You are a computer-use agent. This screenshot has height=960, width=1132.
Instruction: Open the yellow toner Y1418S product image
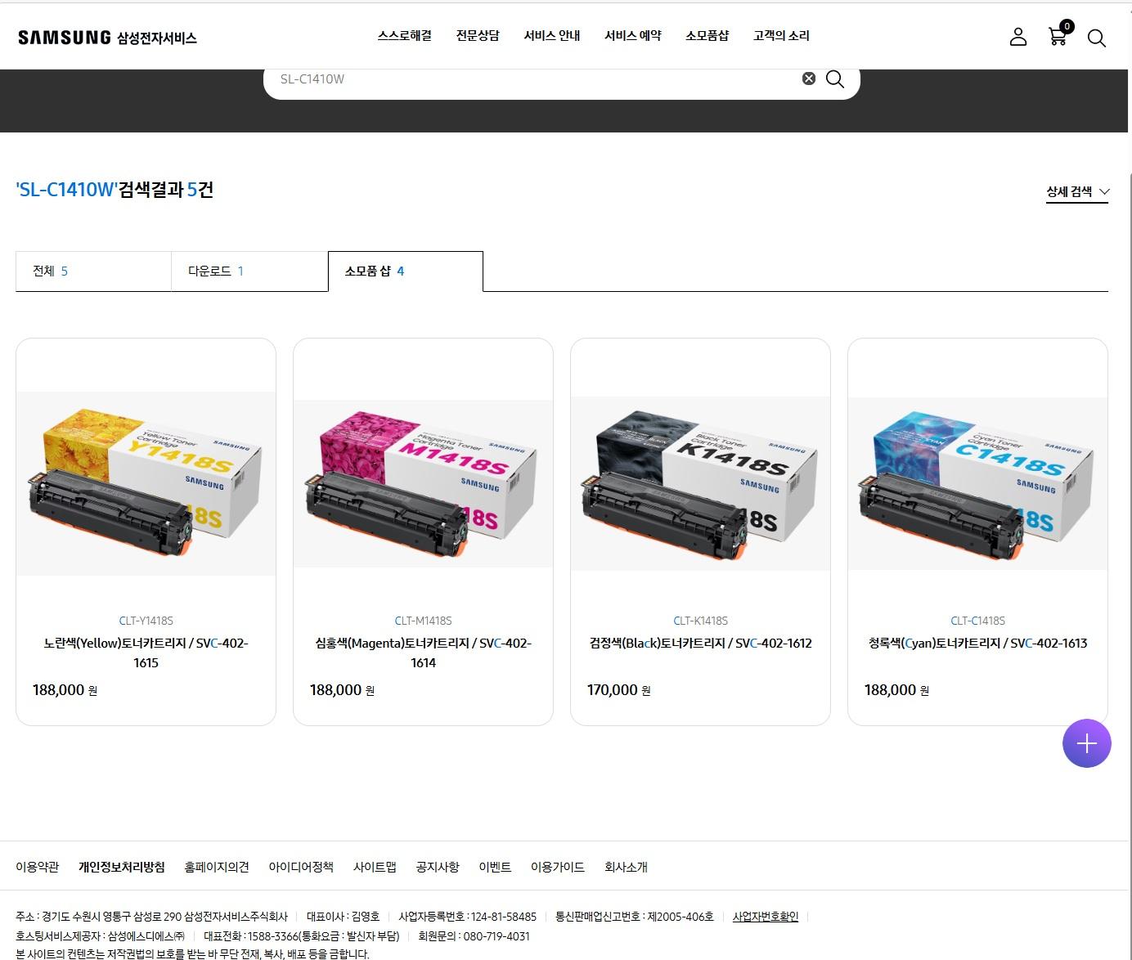pyautogui.click(x=146, y=483)
